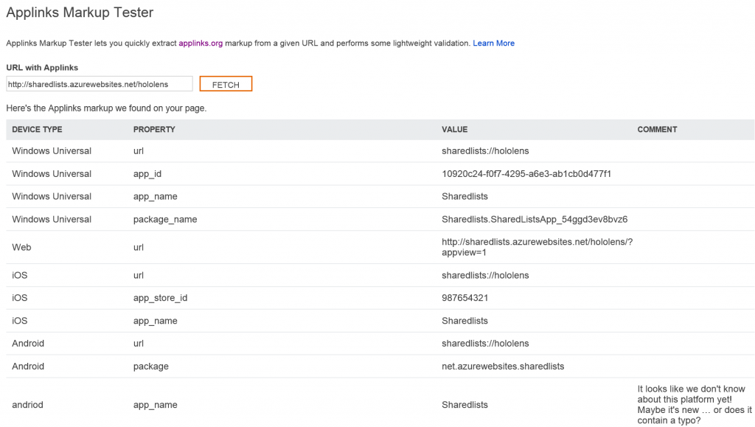This screenshot has height=427, width=755.
Task: Click the Applinks Markup Tester page title
Action: pos(80,13)
